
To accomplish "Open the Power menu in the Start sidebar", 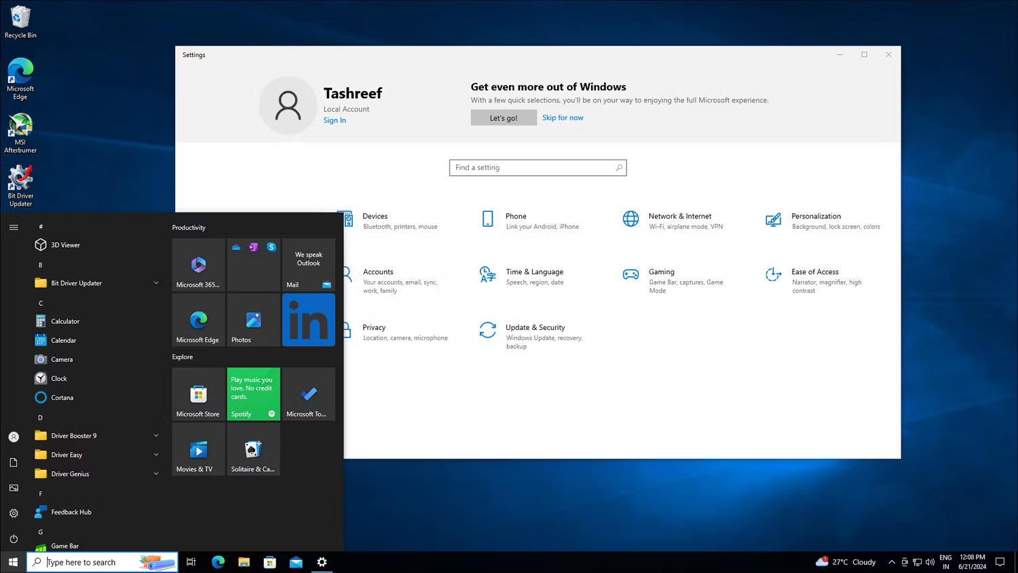I will pyautogui.click(x=14, y=538).
